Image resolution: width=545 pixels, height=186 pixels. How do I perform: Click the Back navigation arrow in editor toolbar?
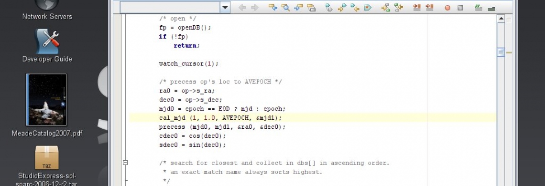tap(242, 8)
